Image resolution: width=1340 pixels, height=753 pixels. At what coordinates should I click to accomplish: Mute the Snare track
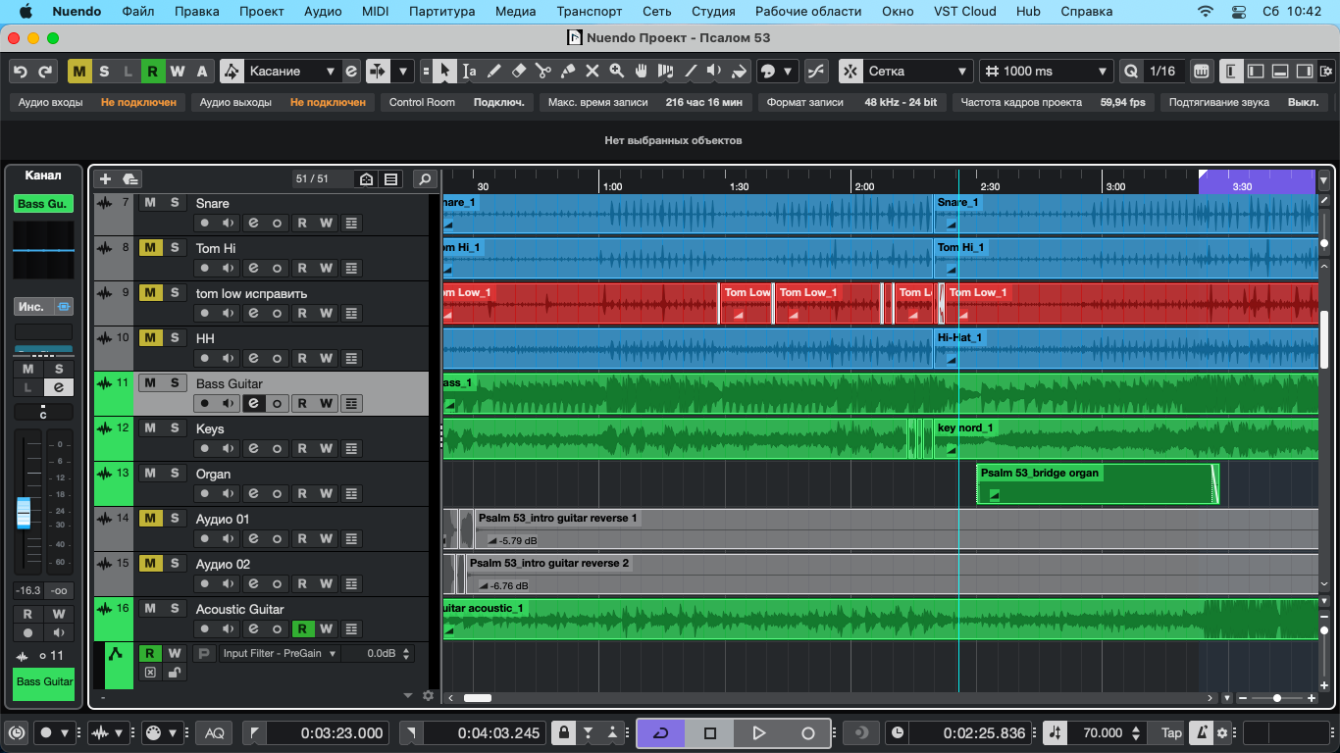coord(150,202)
